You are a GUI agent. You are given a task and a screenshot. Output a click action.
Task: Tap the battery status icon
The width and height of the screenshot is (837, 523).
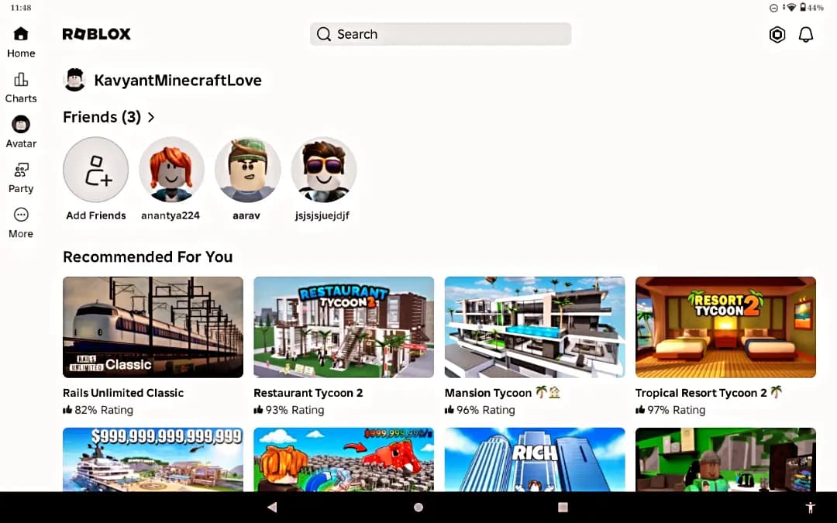point(803,8)
